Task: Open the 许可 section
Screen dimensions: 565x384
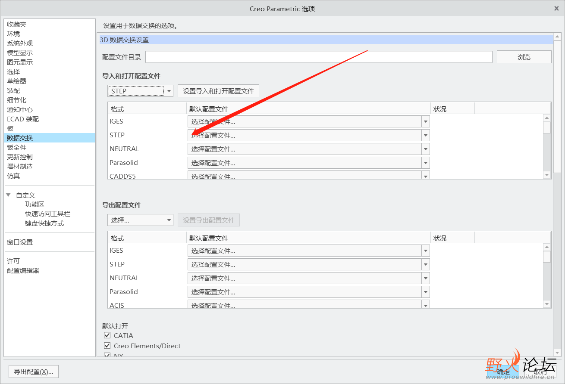Action: pos(13,261)
